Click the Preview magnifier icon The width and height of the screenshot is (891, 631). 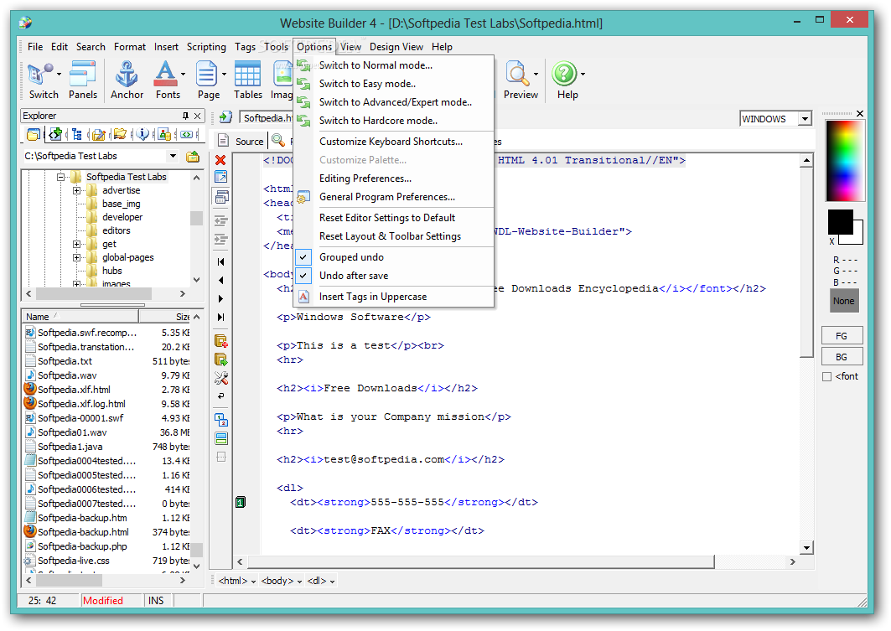tap(517, 75)
